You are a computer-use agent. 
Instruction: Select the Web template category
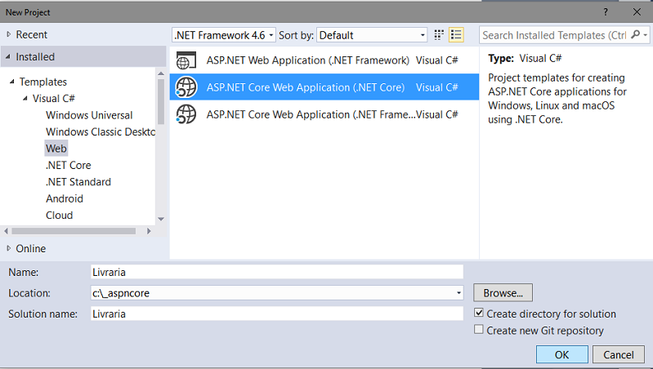tap(56, 148)
